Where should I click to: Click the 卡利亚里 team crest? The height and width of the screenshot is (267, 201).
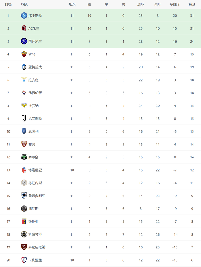(x=24, y=260)
